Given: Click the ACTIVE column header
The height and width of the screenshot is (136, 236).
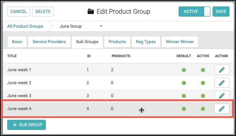Looking at the screenshot, I should coord(203,56).
